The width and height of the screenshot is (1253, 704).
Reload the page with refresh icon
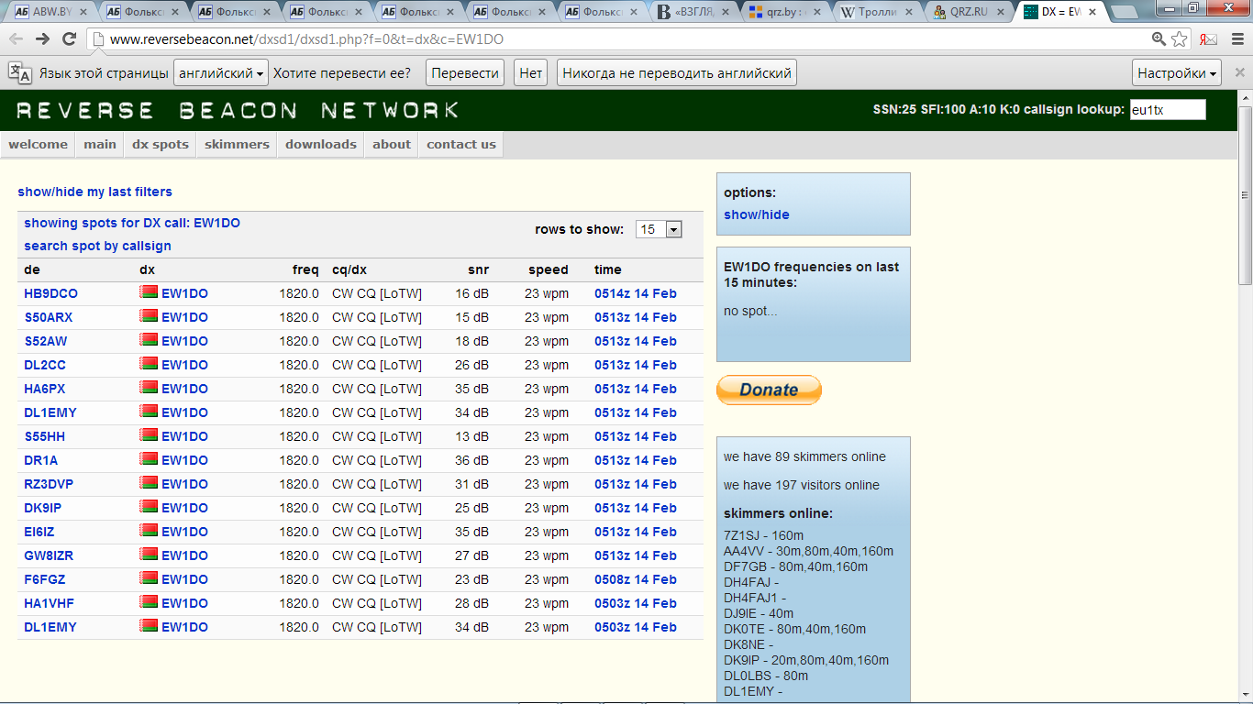[69, 39]
